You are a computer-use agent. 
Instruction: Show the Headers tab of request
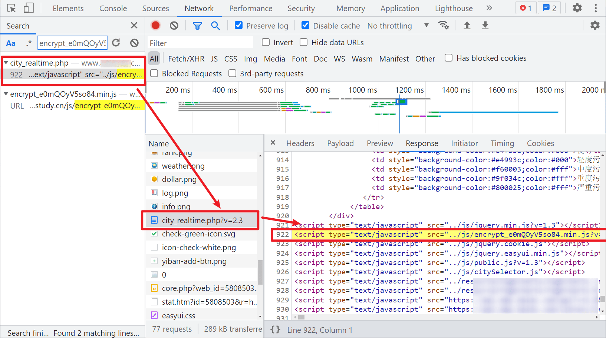(300, 143)
